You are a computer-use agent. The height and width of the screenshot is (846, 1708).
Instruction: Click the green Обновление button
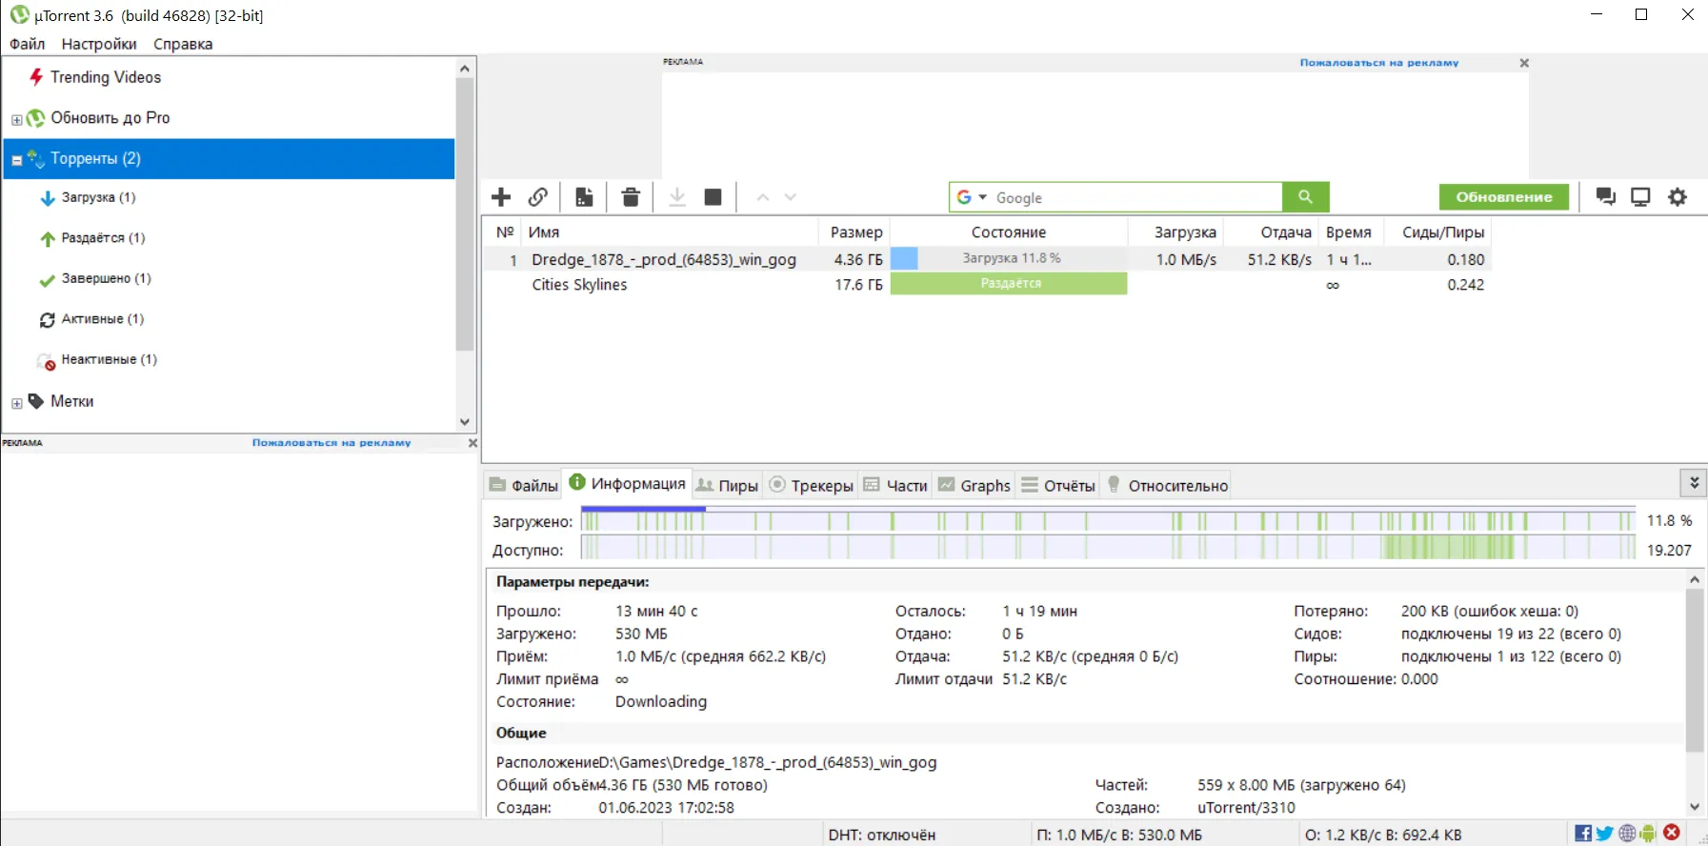pyautogui.click(x=1504, y=197)
